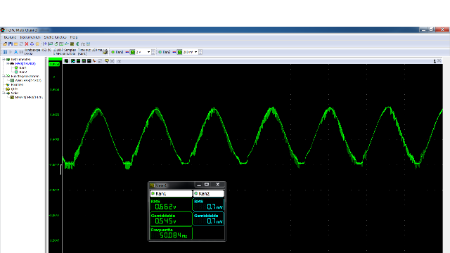
Task: Click the grey play start button
Action: click(11, 52)
